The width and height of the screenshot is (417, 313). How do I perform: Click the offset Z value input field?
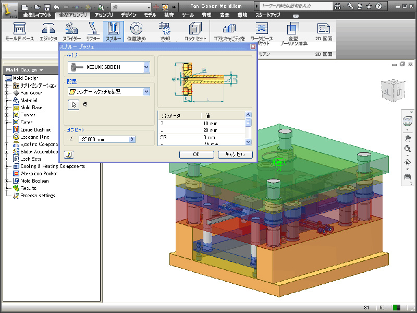click(x=104, y=139)
